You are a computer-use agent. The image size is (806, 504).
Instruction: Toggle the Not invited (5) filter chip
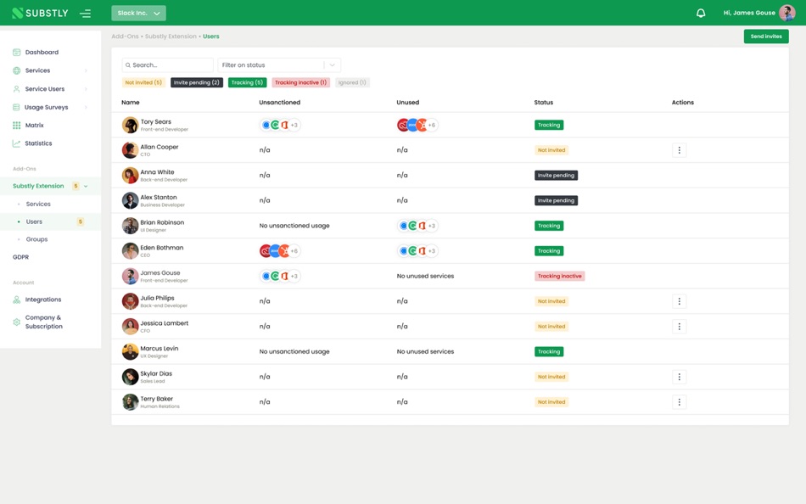coord(143,82)
